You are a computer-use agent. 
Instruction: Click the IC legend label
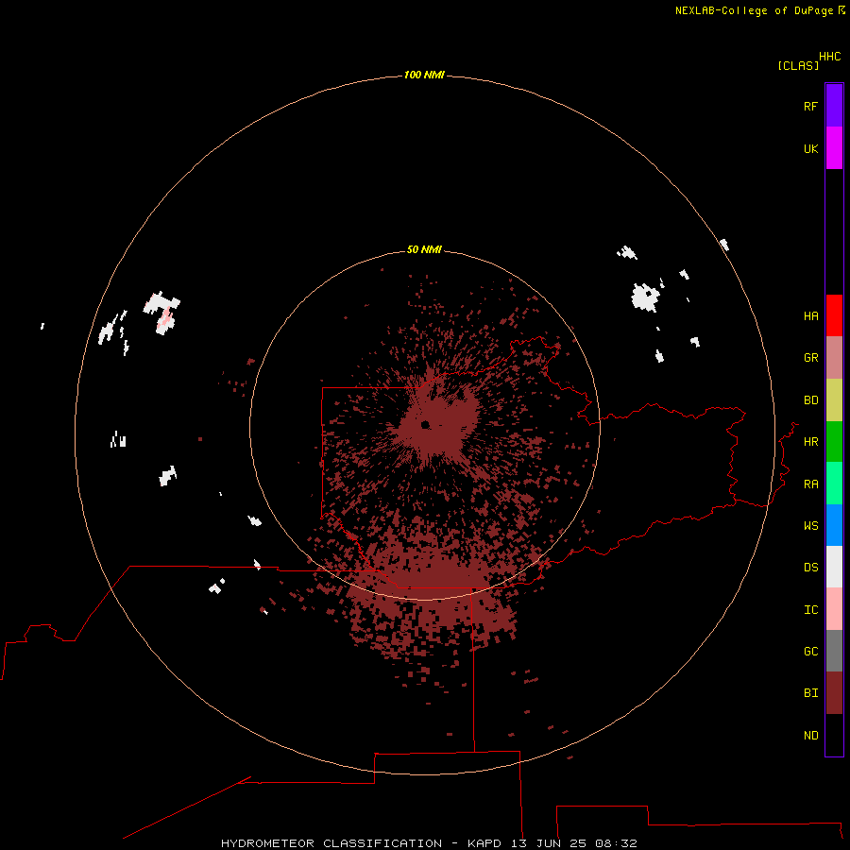[810, 609]
